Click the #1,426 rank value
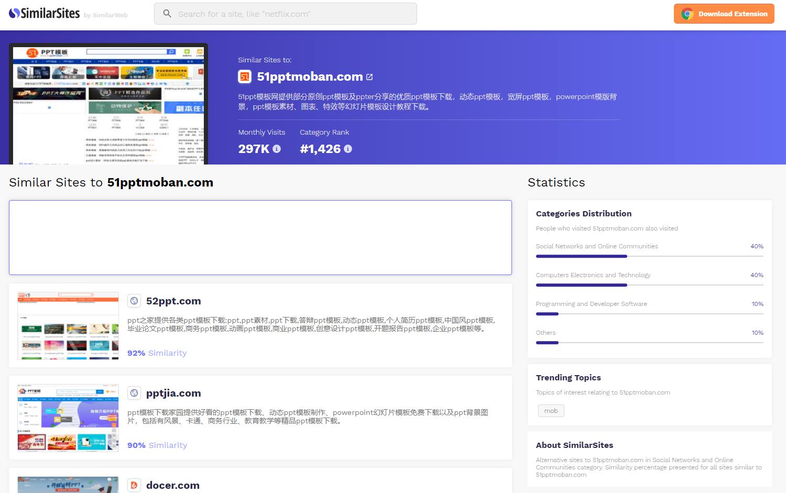The height and width of the screenshot is (493, 786). tap(320, 149)
